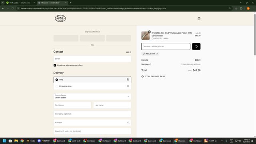Open the Medal app in taskbar

click(x=31, y=141)
